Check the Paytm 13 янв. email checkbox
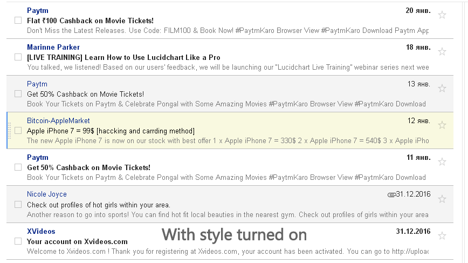This screenshot has width=468, height=263. click(18, 94)
